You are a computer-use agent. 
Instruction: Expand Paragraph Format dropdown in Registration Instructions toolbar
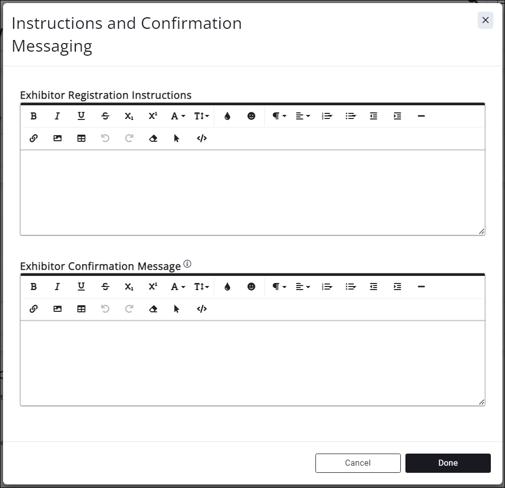pos(279,116)
